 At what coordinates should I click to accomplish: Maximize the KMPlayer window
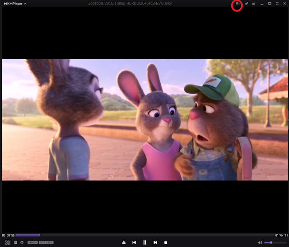(x=270, y=4)
